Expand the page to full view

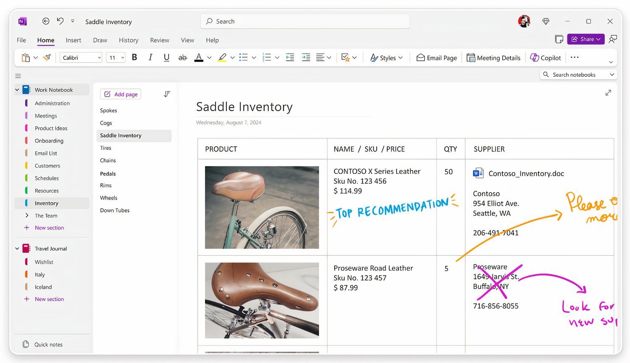[608, 93]
